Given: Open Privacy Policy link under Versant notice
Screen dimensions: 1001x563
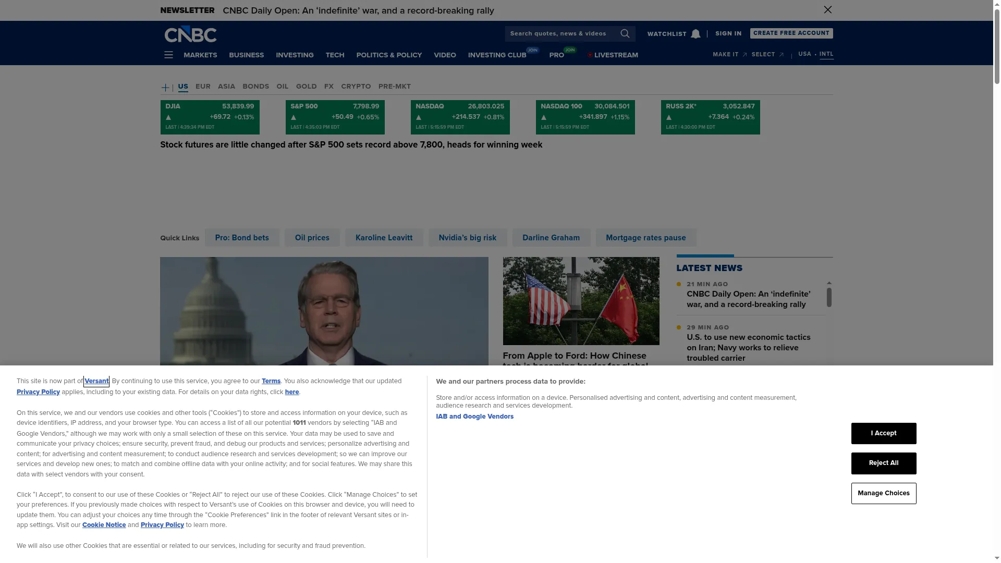Looking at the screenshot, I should point(38,392).
